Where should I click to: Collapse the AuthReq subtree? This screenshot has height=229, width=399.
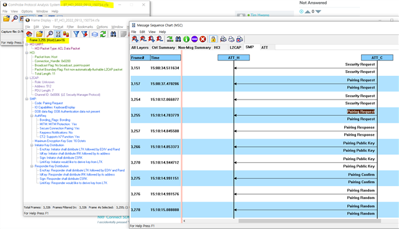32,116
